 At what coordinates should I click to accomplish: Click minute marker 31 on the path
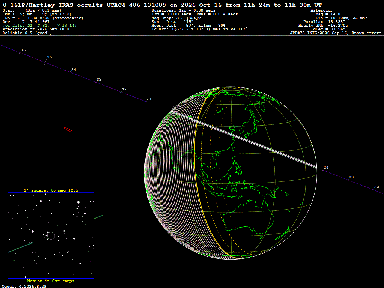point(149,99)
